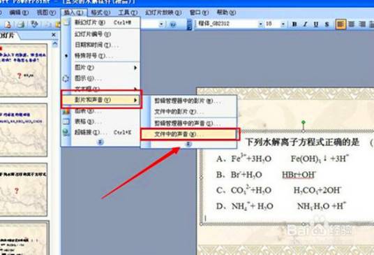Expand the movies and sounds submenu bottom chevron
The height and width of the screenshot is (255, 374).
pos(188,144)
